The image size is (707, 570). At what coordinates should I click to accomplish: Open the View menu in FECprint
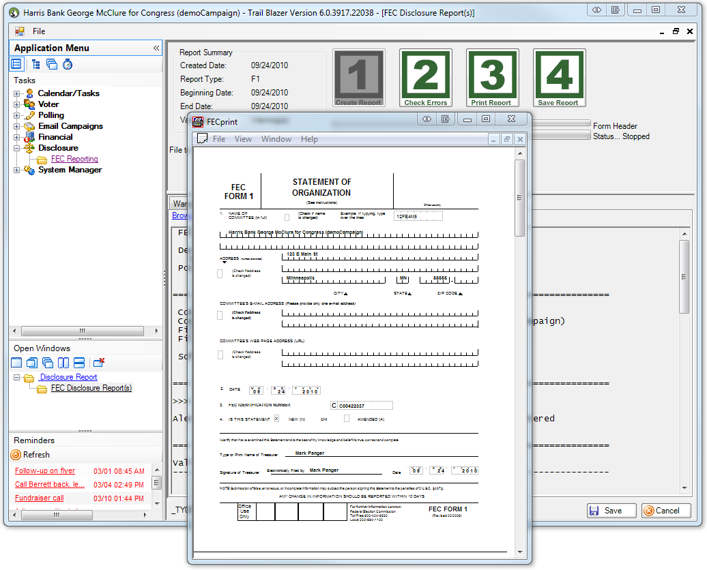[x=243, y=139]
